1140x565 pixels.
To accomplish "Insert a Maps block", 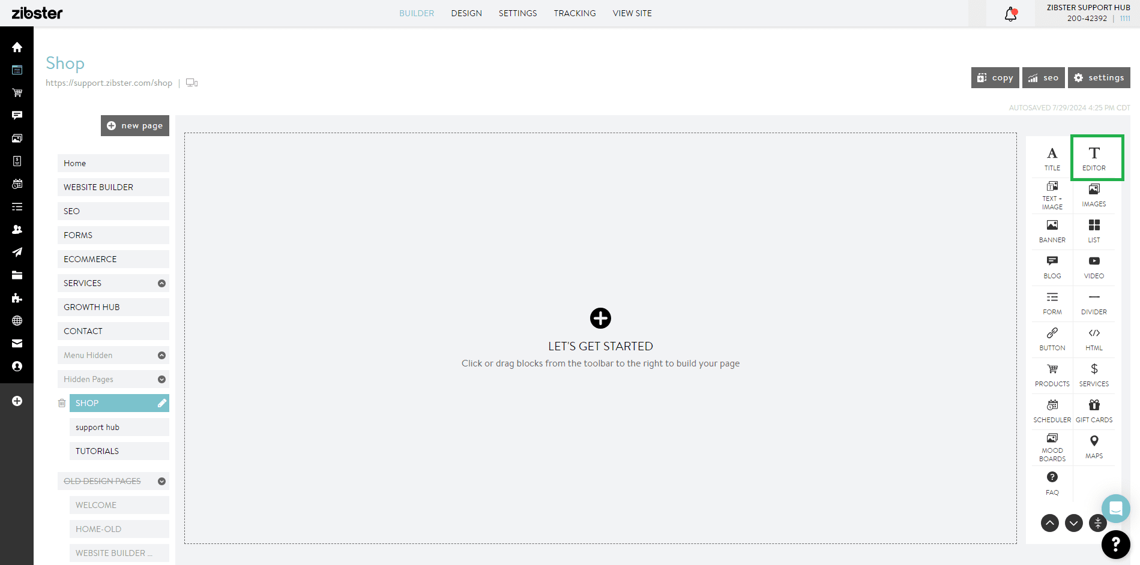I will 1094,447.
